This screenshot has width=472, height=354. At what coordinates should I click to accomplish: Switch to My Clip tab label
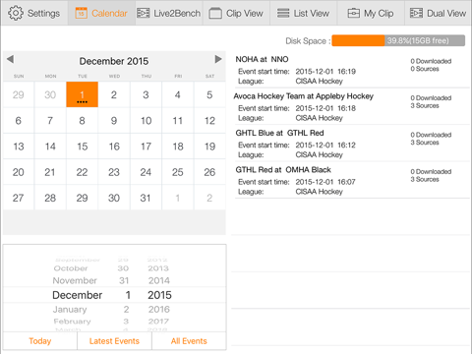click(x=379, y=14)
